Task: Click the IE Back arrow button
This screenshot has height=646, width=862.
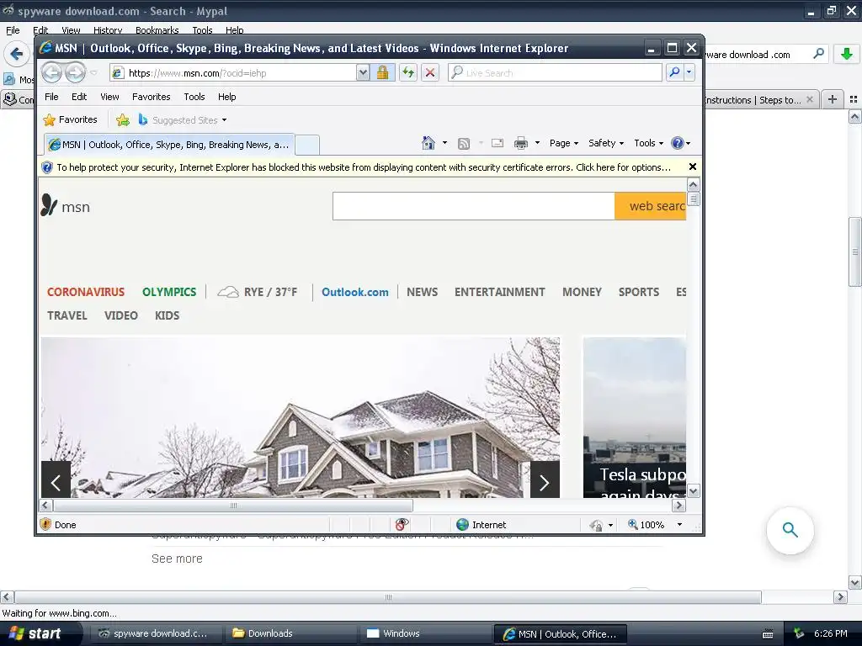Action: (51, 72)
